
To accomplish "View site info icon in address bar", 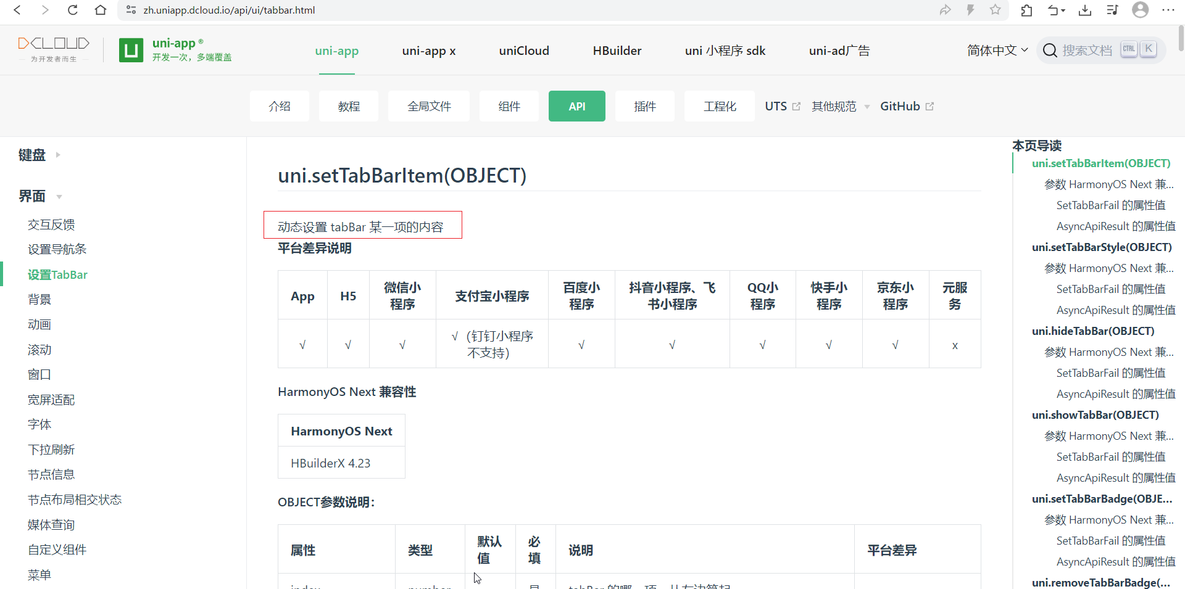I will 131,10.
